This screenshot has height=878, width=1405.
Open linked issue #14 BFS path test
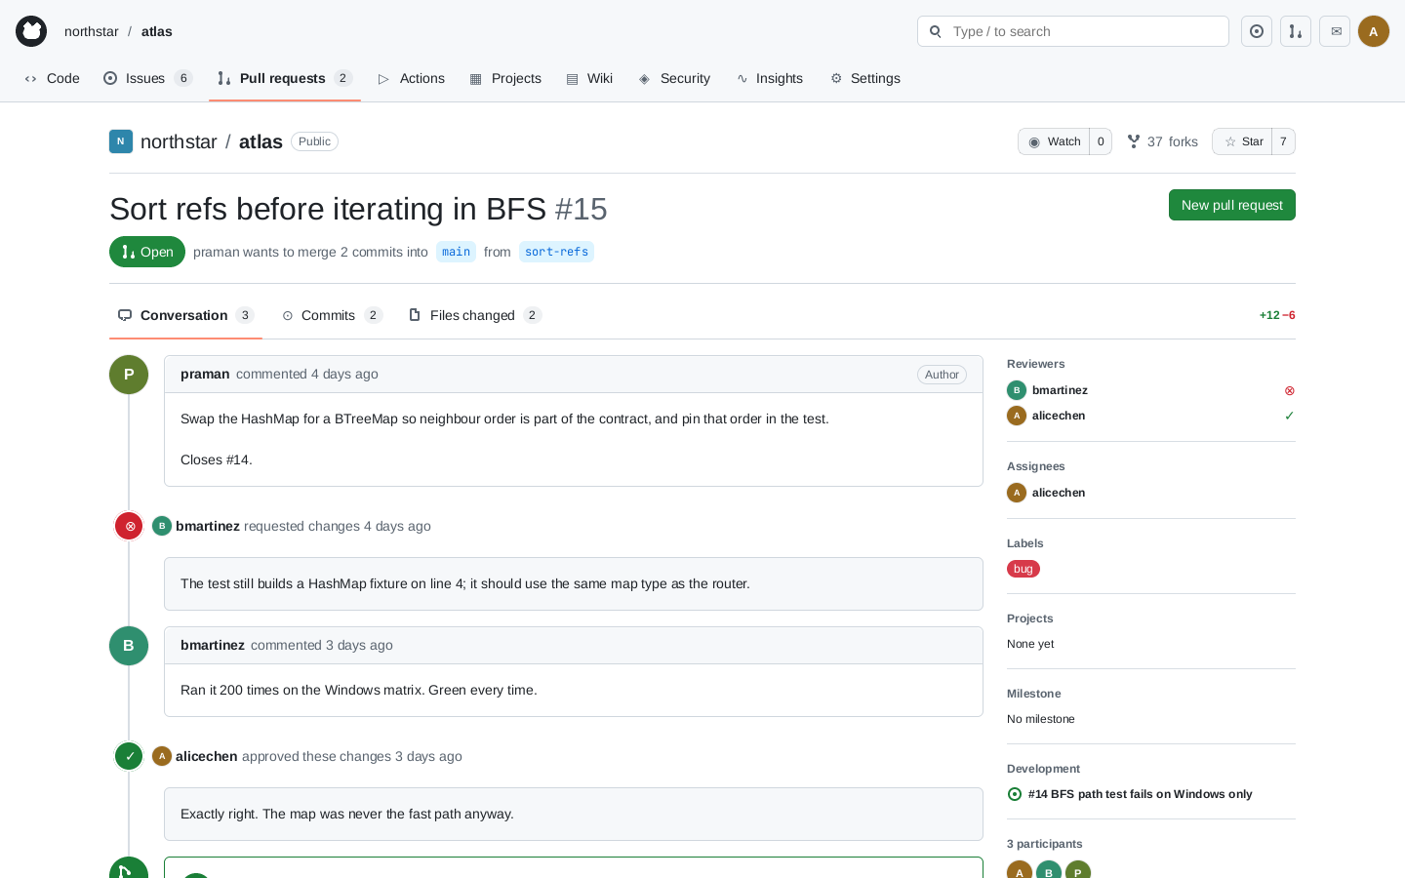(1140, 794)
